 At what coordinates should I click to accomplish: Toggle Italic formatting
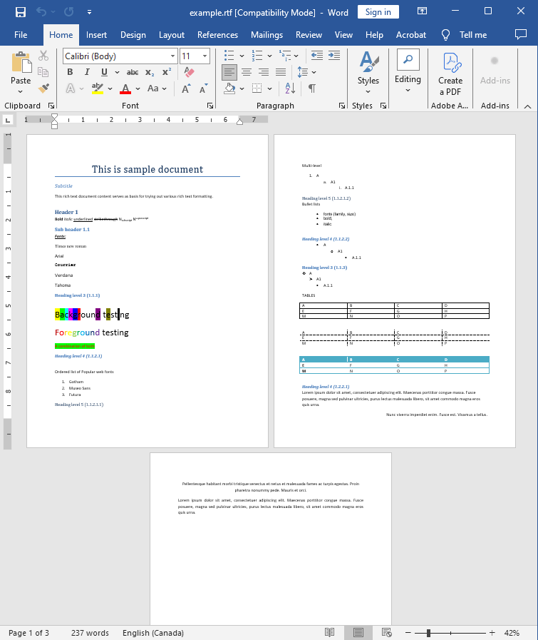click(x=87, y=72)
